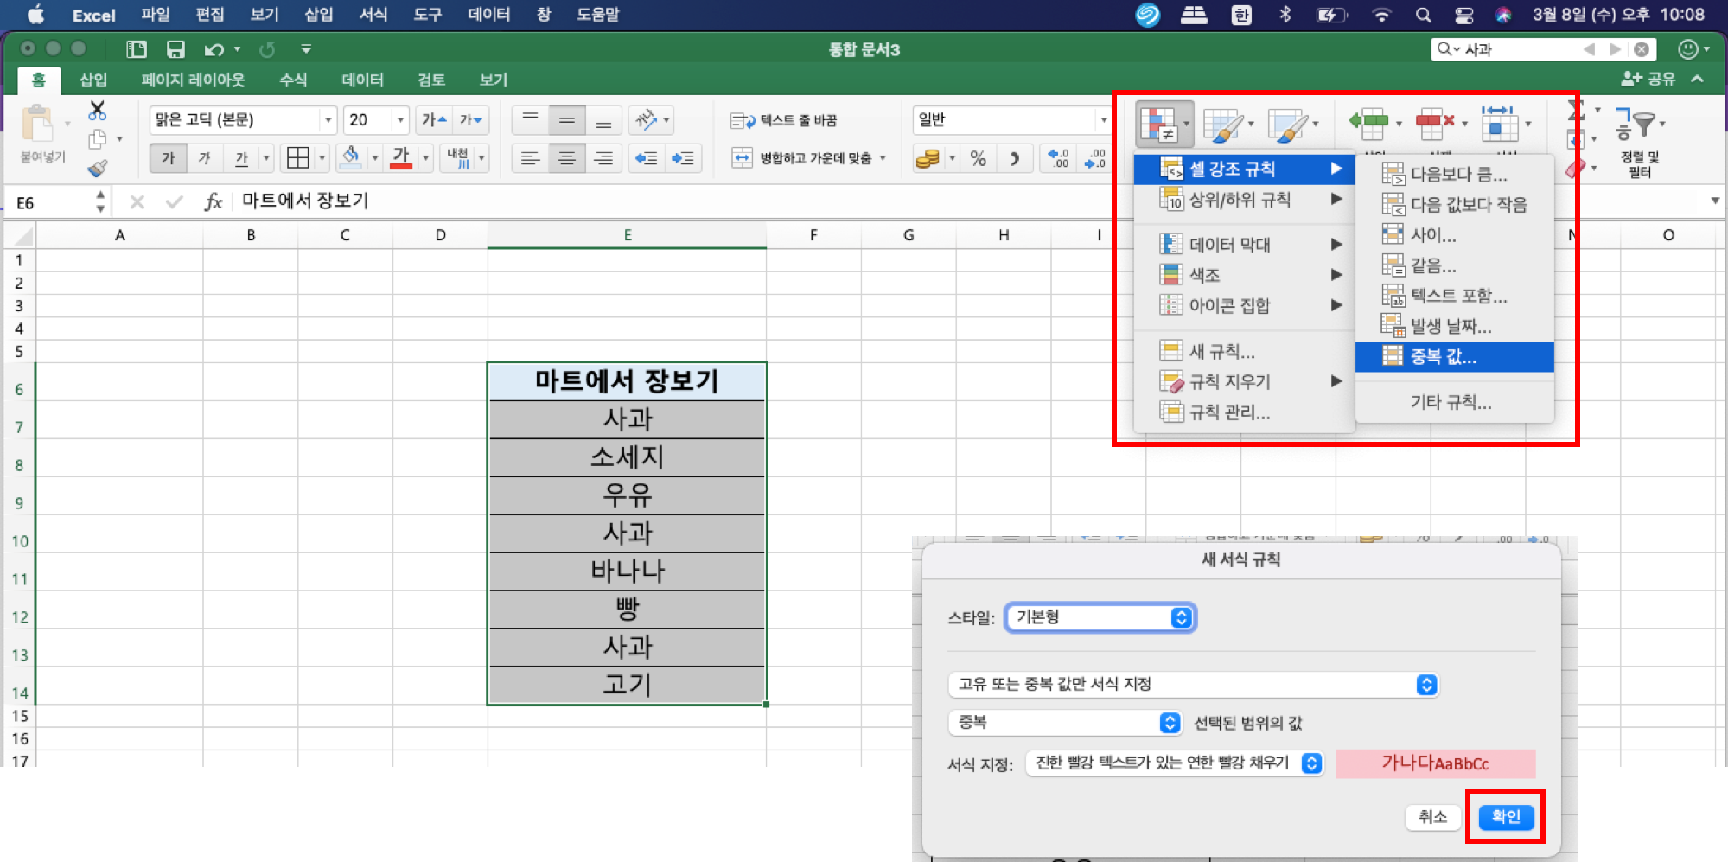Click the copy icon in the ribbon
The height and width of the screenshot is (862, 1728).
[x=97, y=138]
